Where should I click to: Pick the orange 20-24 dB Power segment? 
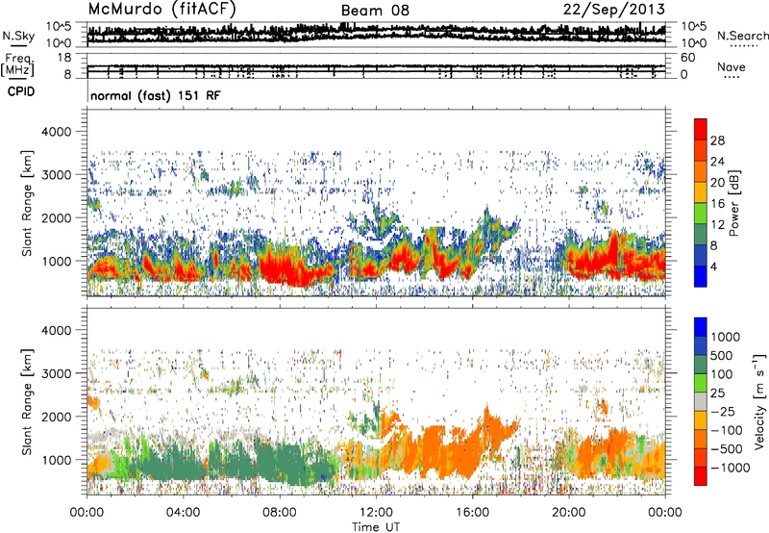701,172
